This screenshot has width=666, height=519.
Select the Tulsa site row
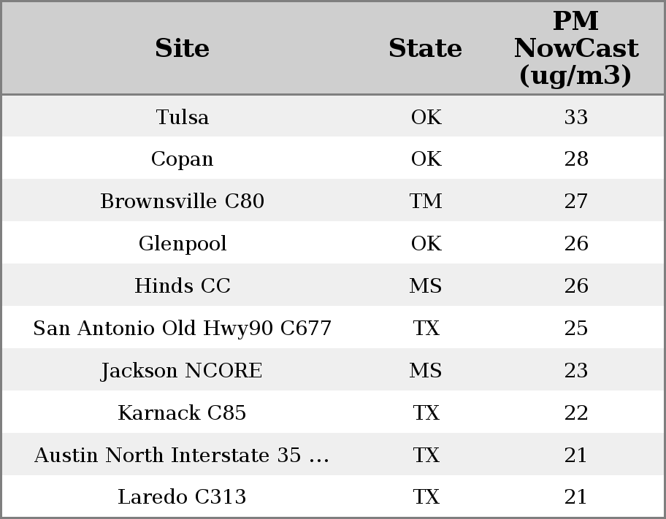tap(183, 118)
